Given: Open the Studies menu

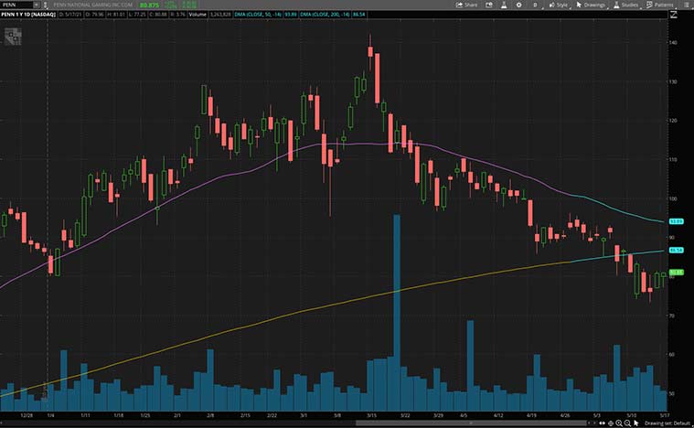Looking at the screenshot, I should point(626,5).
